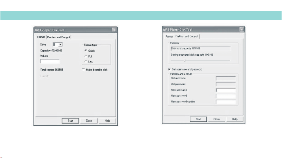Click Start button in the Format window
The height and width of the screenshot is (158, 282).
70,121
